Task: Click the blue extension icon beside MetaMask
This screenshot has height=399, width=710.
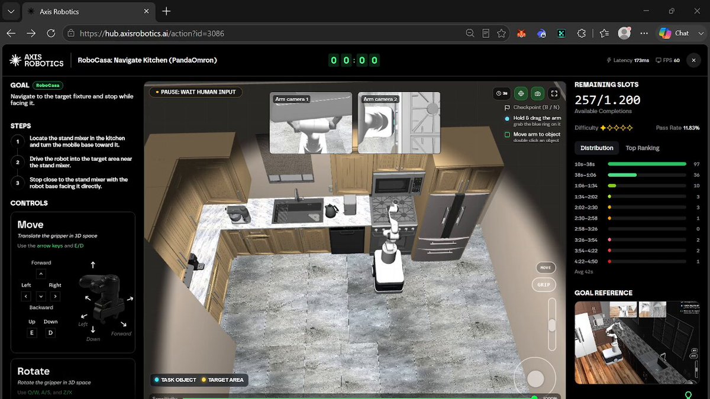Action: pos(541,33)
